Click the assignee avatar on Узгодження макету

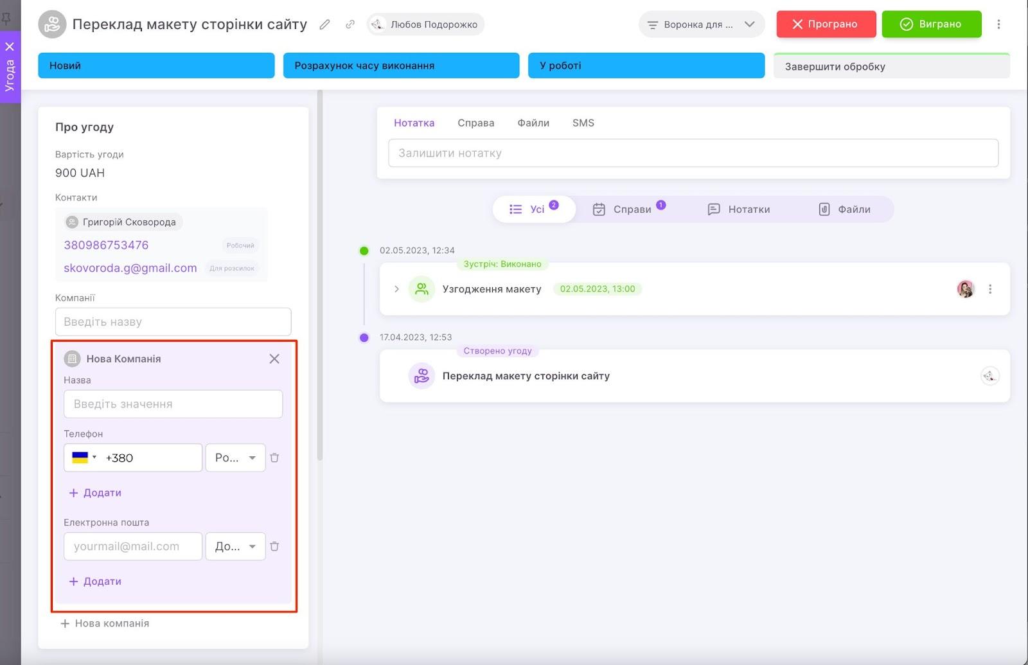point(965,289)
